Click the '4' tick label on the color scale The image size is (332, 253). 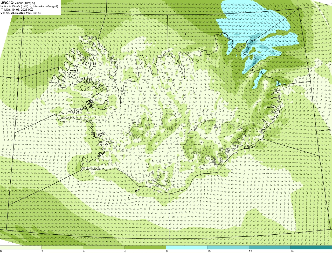point(84,251)
